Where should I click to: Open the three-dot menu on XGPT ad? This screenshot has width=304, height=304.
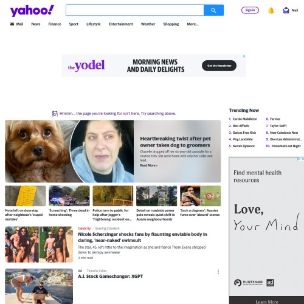218,272
